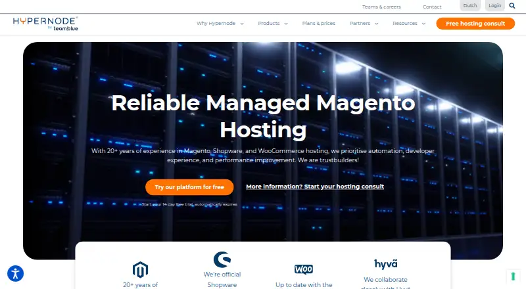Click the Shopware logo icon
Viewport: 526px width, 289px height.
[222, 259]
